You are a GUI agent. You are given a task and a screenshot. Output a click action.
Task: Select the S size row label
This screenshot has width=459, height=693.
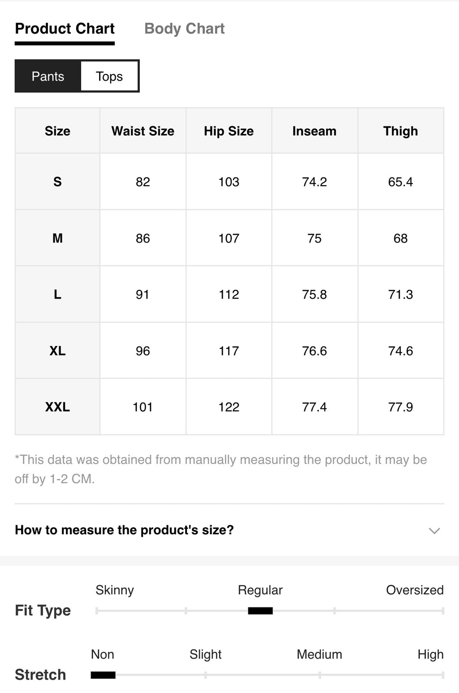[57, 182]
